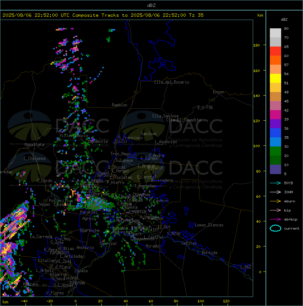
Task: Click the y-axis tick label 180
Action: [256, 45]
